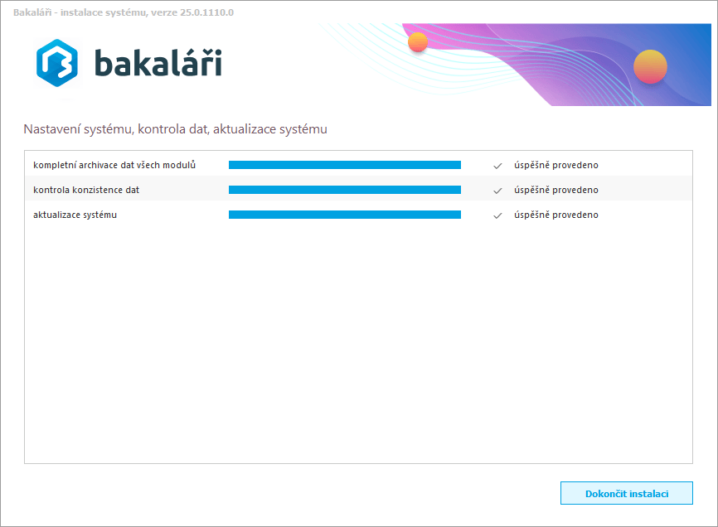Viewport: 718px width, 527px height.
Task: Click úspěšně provedeno status of aktualizace row
Action: point(555,215)
